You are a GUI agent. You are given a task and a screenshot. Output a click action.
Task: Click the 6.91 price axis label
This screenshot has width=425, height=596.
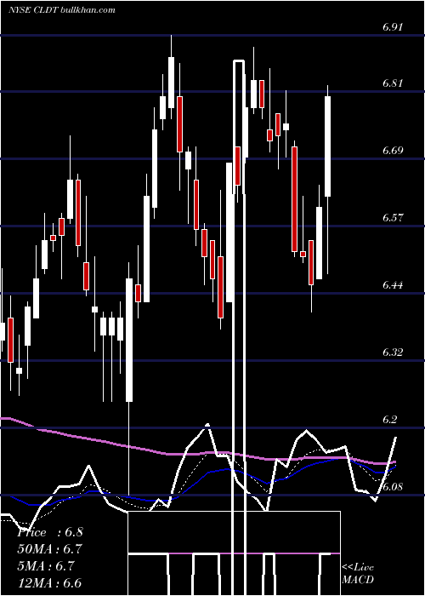(393, 27)
